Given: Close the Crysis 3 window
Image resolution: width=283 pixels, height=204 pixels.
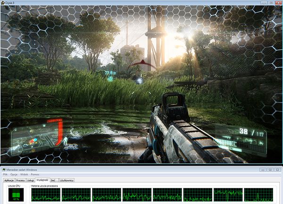Looking at the screenshot, I should tap(278, 3).
